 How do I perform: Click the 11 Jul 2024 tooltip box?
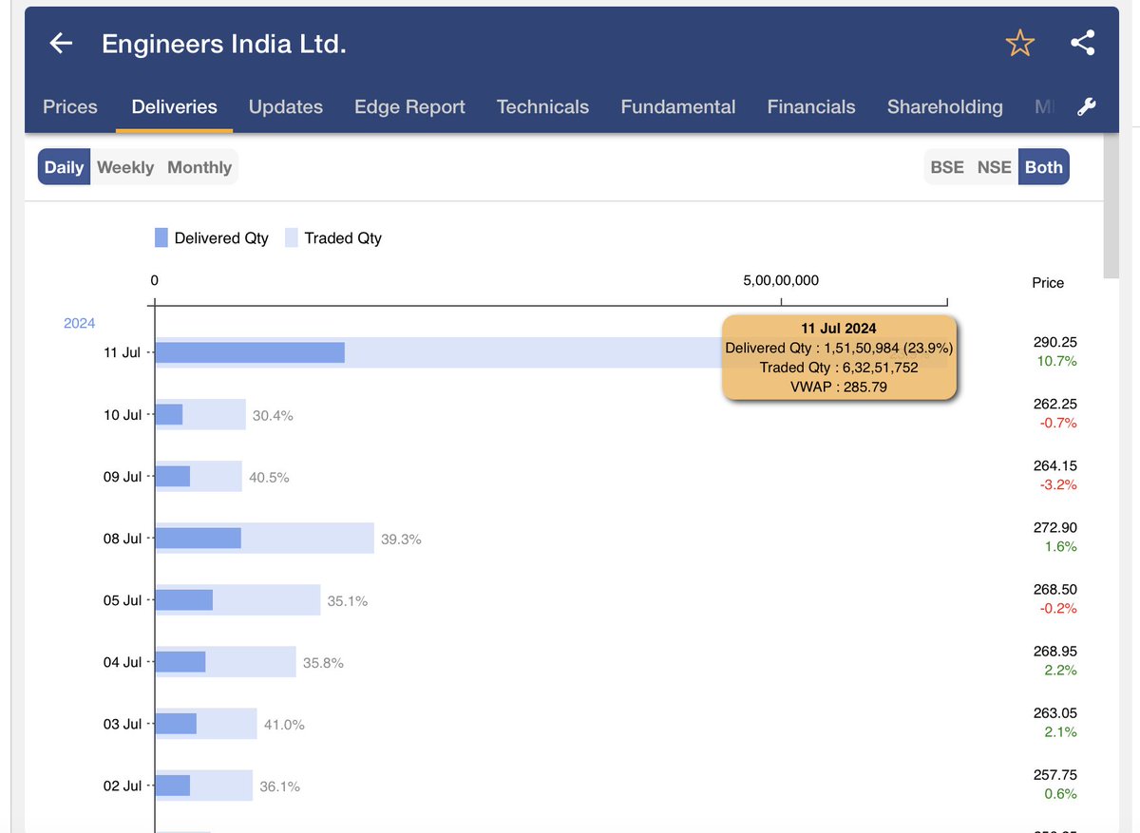coord(840,357)
